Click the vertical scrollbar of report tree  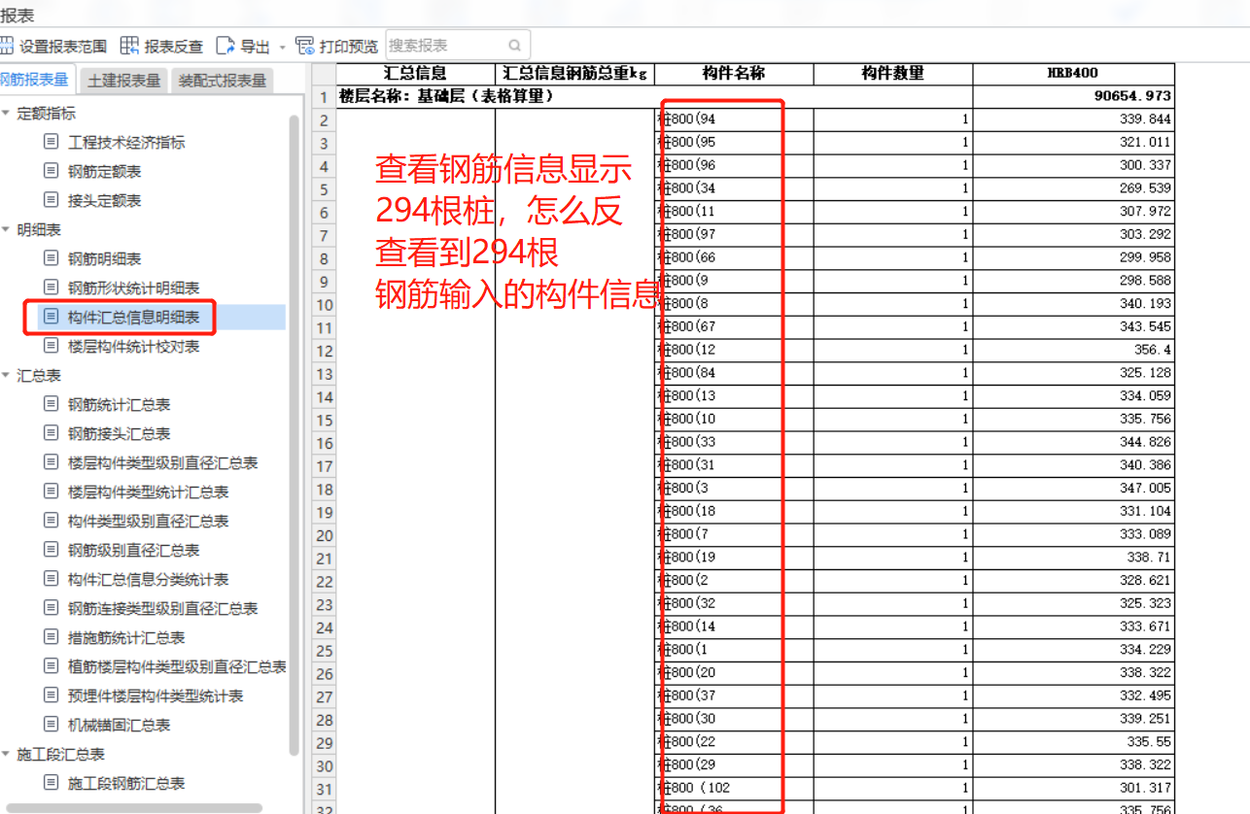(295, 434)
